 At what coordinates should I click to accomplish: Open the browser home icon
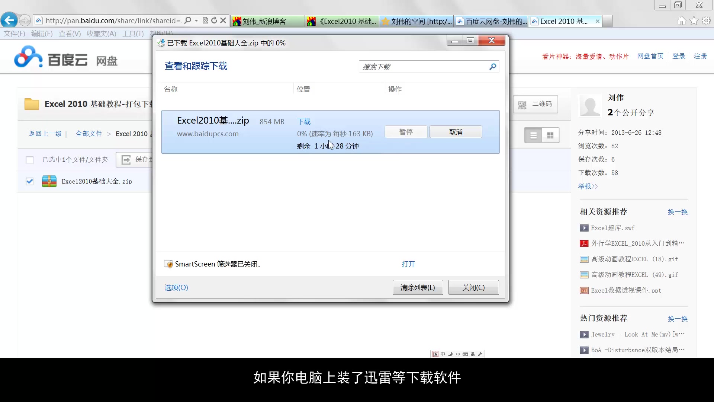pos(681,21)
